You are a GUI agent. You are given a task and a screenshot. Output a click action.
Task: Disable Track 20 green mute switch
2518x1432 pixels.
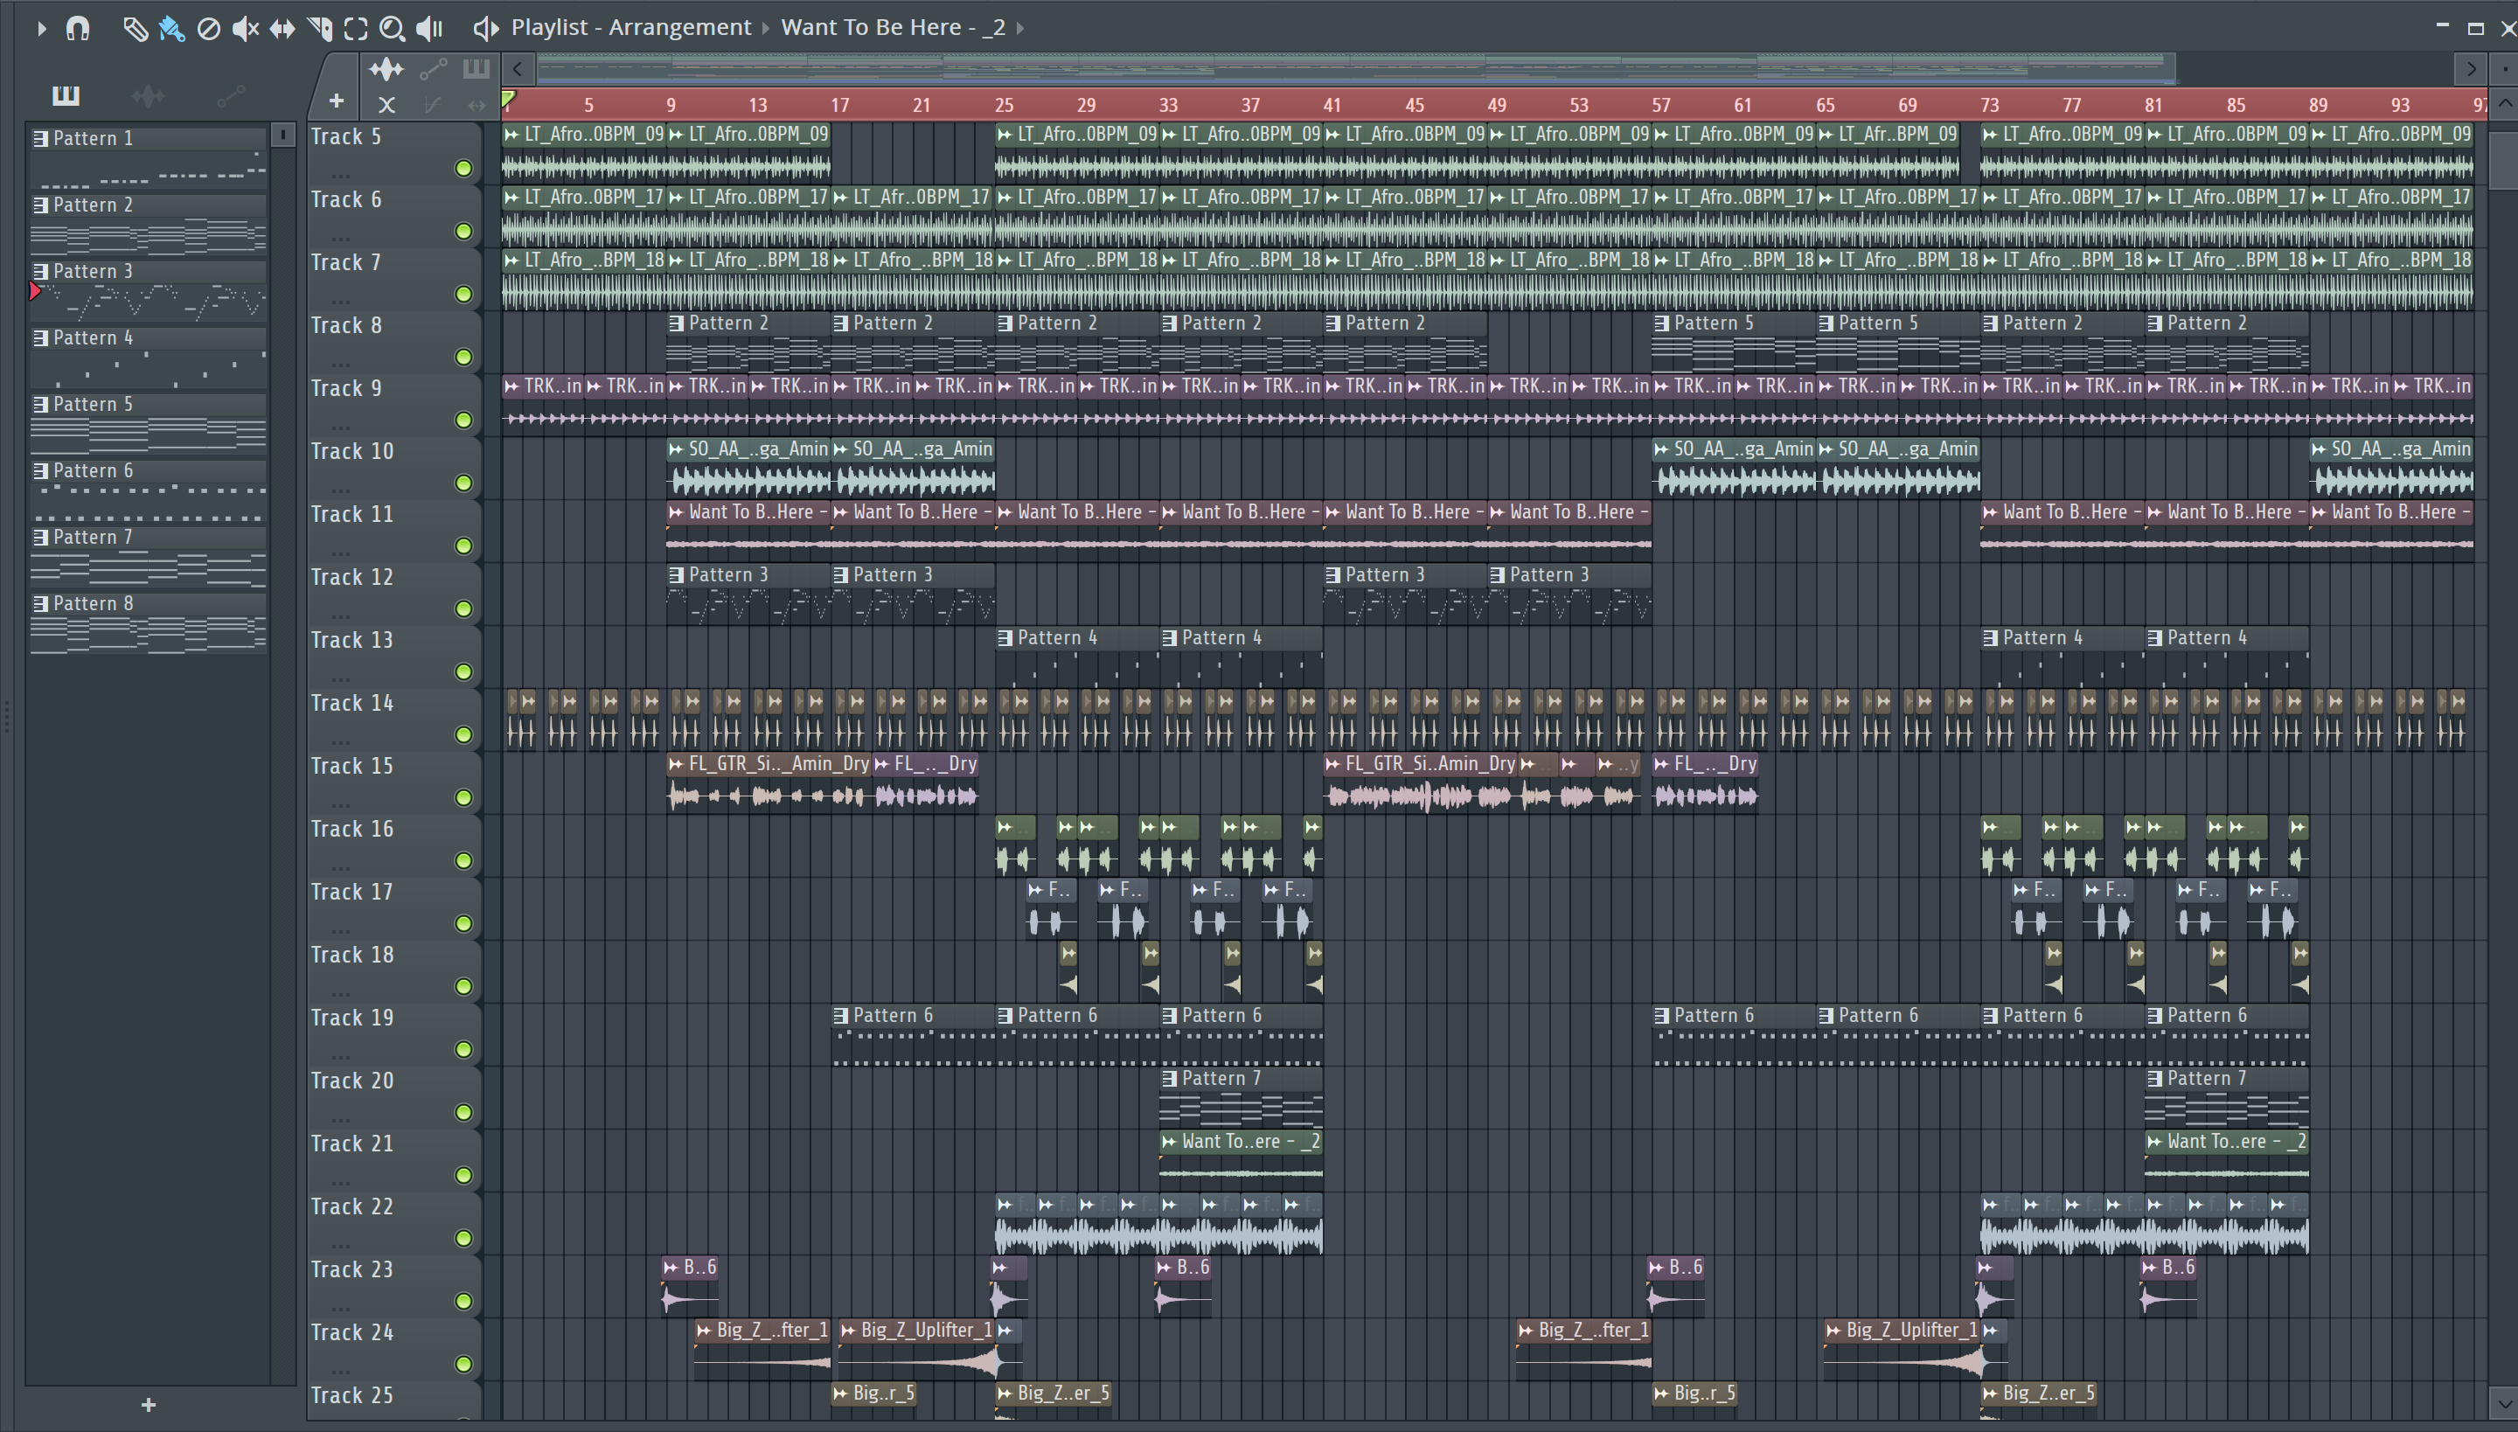463,1112
